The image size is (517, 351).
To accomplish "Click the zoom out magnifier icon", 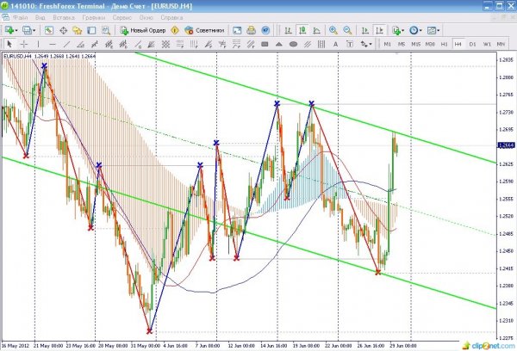I will pos(346,29).
